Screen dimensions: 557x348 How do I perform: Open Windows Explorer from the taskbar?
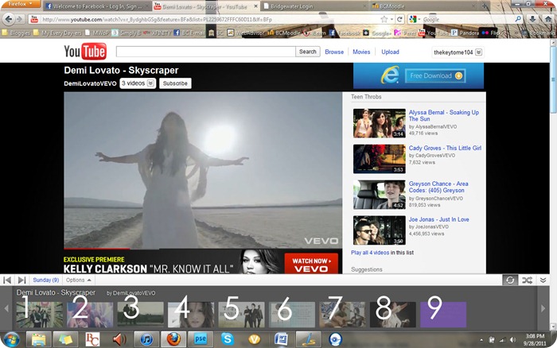coord(38,339)
